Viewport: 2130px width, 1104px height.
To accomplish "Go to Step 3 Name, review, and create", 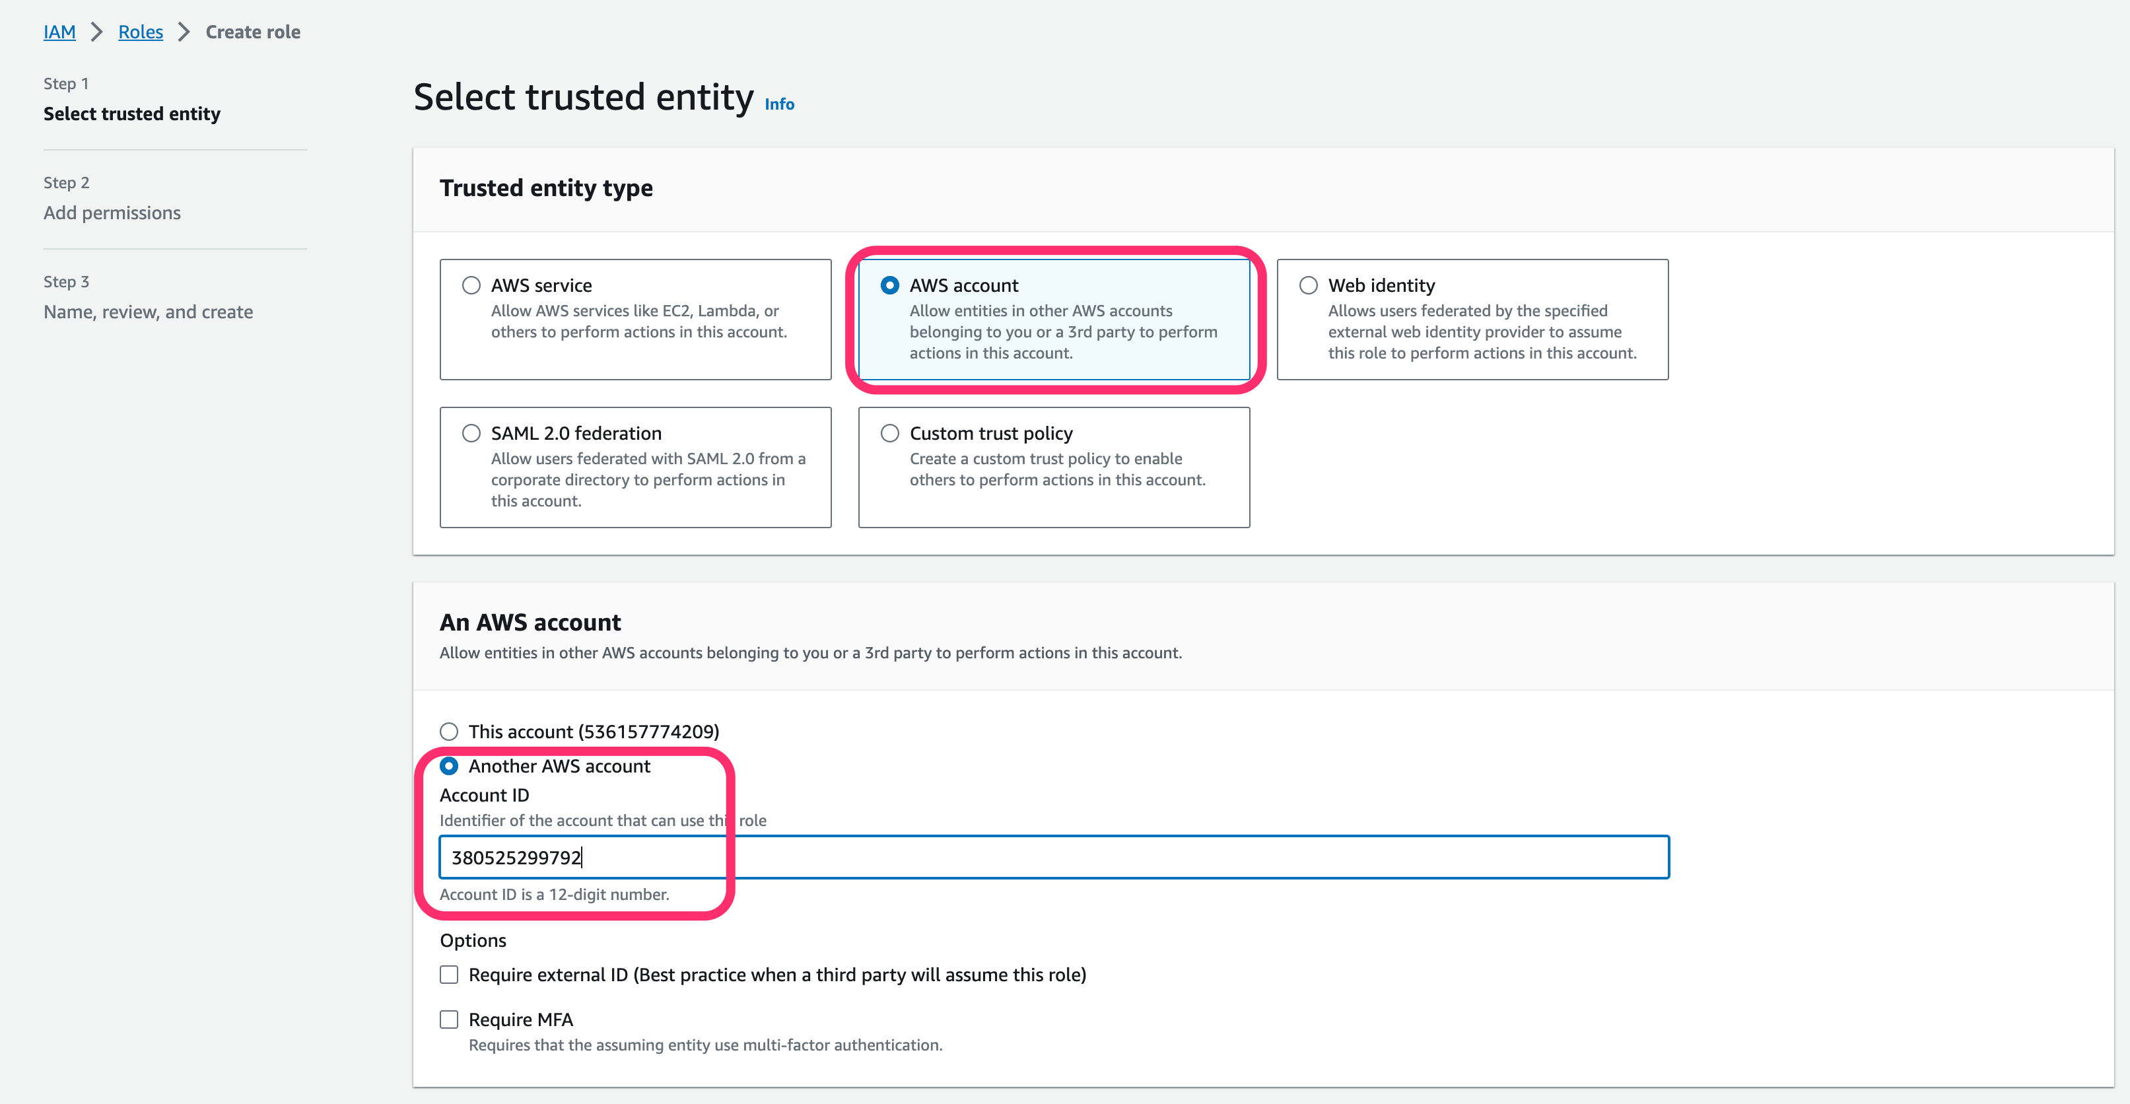I will coord(149,312).
